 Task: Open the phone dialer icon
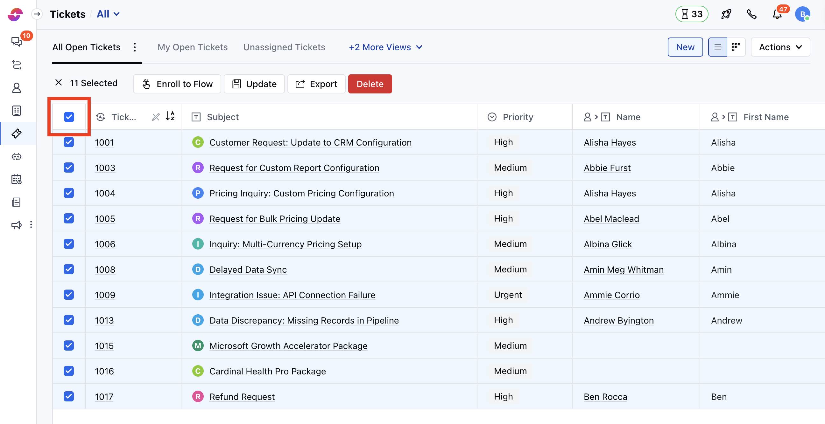(x=751, y=14)
